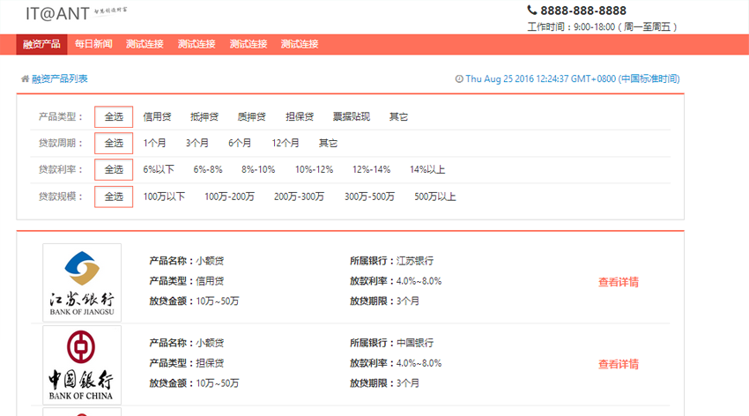
Task: Click the 产品类型：信用贷 text
Action: [x=186, y=281]
